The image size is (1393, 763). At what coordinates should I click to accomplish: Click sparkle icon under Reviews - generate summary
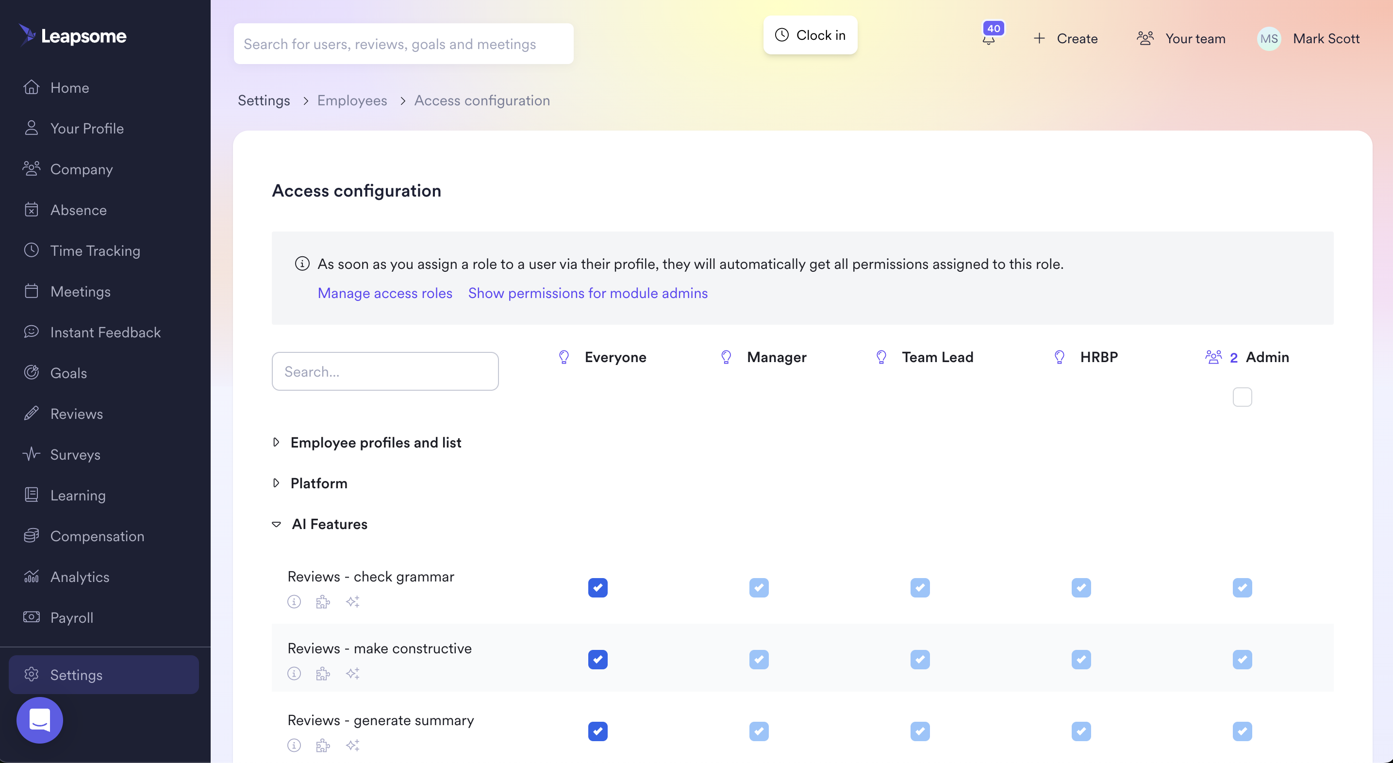coord(352,745)
